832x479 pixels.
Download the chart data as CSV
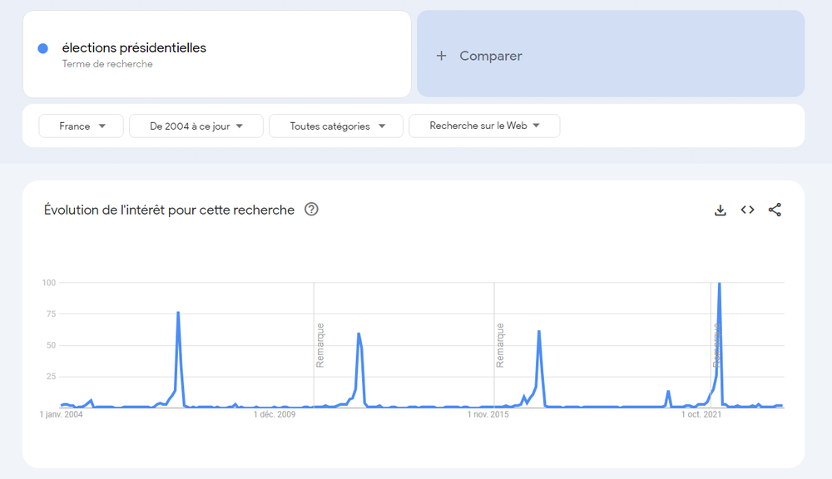[721, 210]
